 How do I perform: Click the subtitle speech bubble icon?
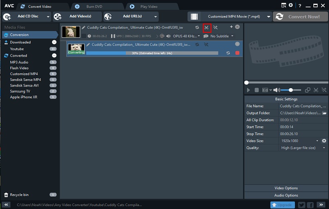pyautogui.click(x=206, y=36)
